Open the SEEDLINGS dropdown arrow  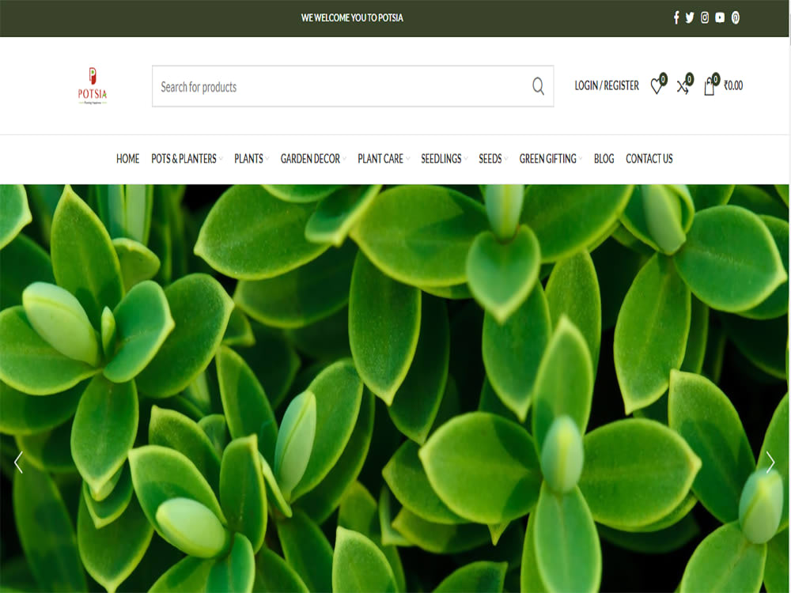coord(464,158)
